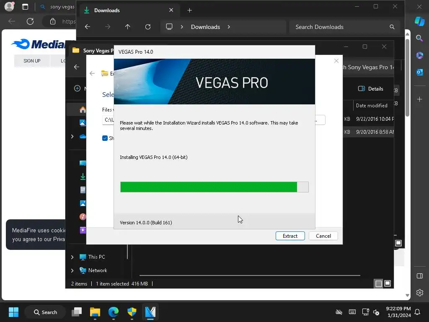Click the taskbar Search box
Image resolution: width=429 pixels, height=322 pixels.
(45, 312)
